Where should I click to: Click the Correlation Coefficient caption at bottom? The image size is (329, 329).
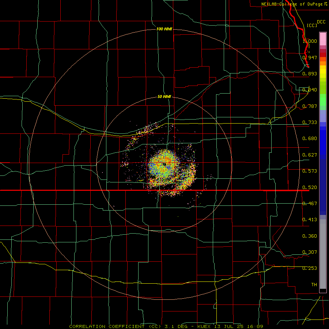pos(166,326)
